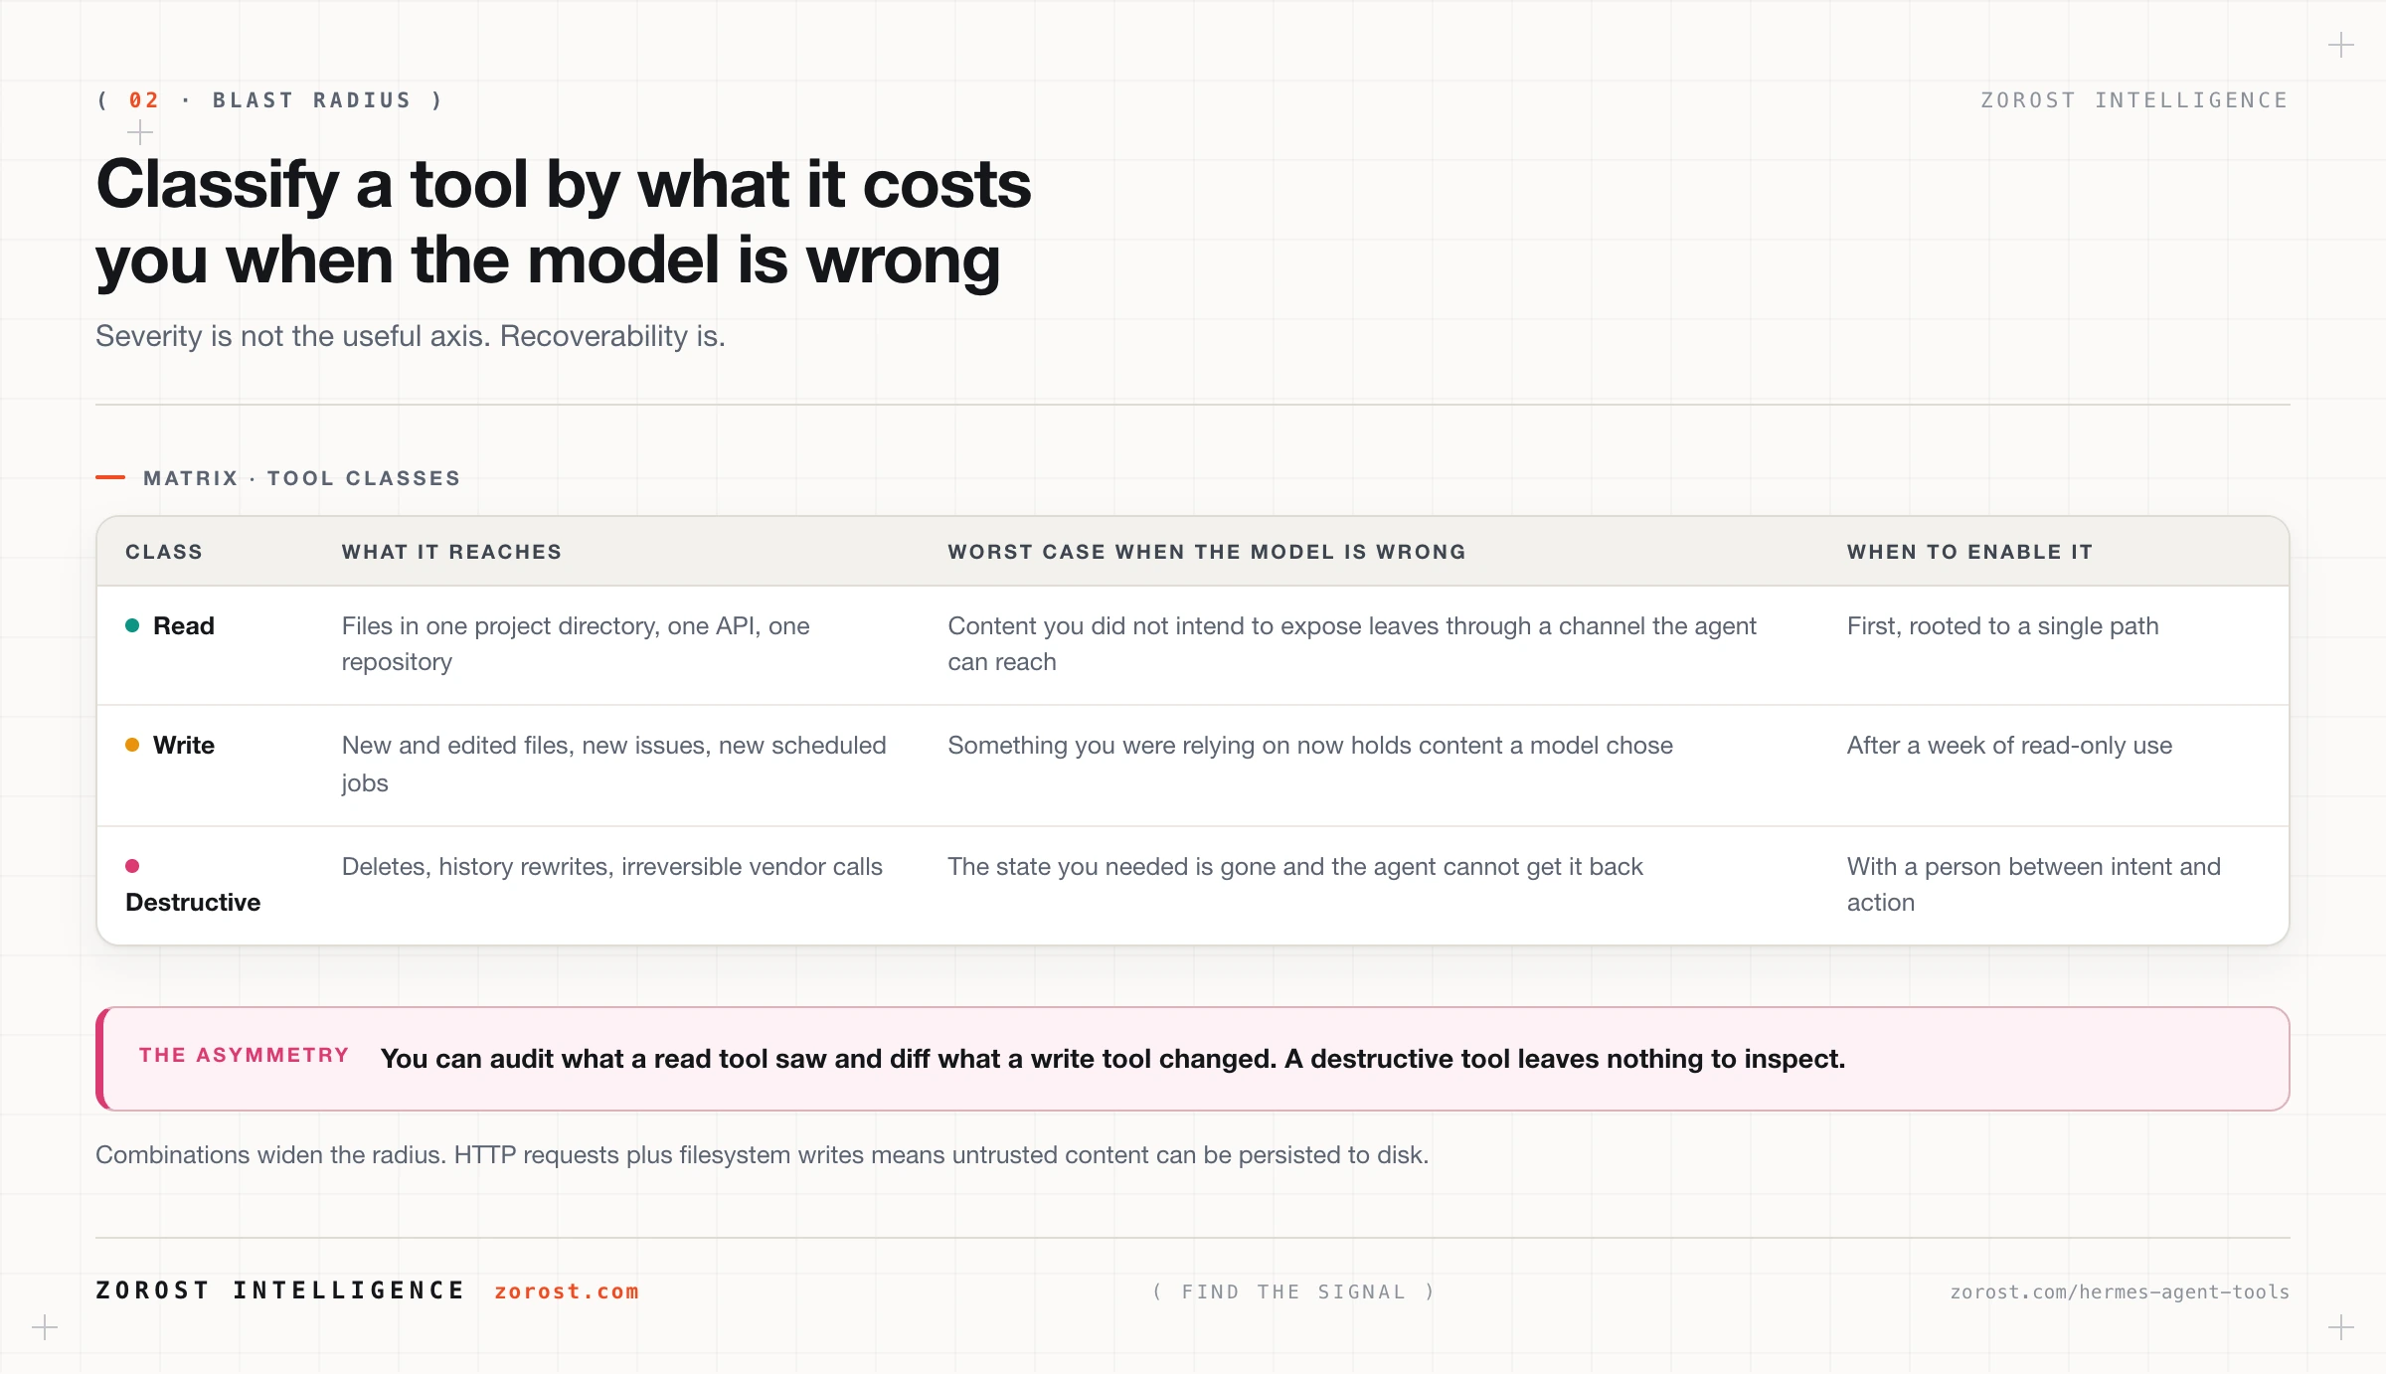
Task: Click the 'MATRIX · TOOL CLASSES' section label
Action: point(301,478)
